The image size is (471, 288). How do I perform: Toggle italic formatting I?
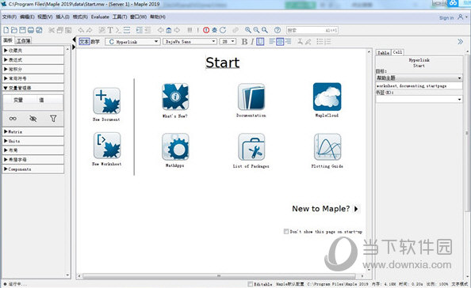point(252,42)
